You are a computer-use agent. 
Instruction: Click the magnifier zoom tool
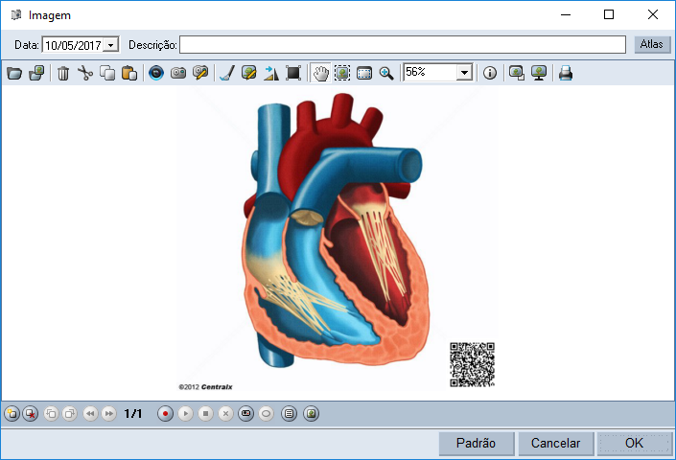pyautogui.click(x=386, y=73)
